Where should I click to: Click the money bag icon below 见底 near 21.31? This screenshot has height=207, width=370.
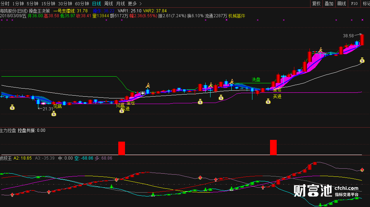point(54,114)
